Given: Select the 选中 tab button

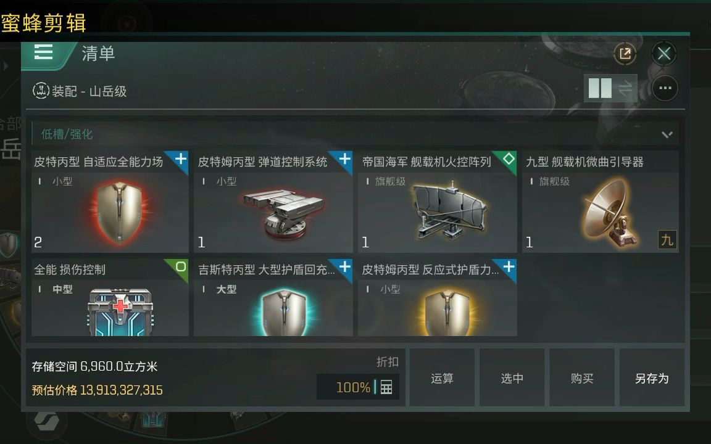Looking at the screenshot, I should click(512, 378).
